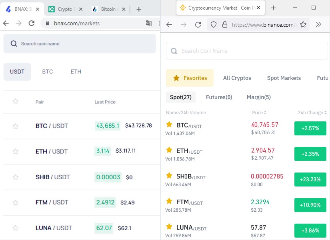Viewport: 330px width, 240px height.
Task: Open the FTM / USDT pair on BNAX
Action: pos(52,202)
